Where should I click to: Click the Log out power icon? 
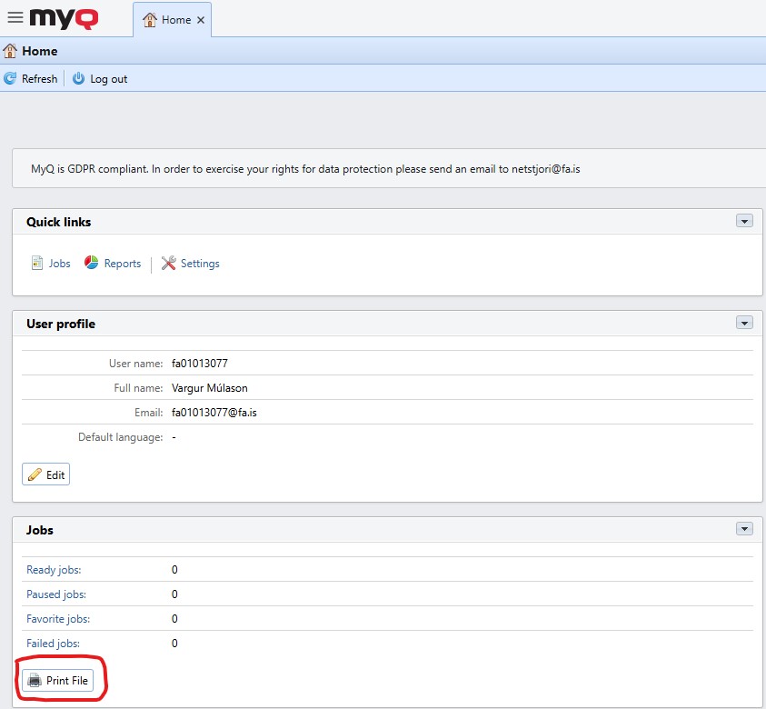pyautogui.click(x=79, y=79)
